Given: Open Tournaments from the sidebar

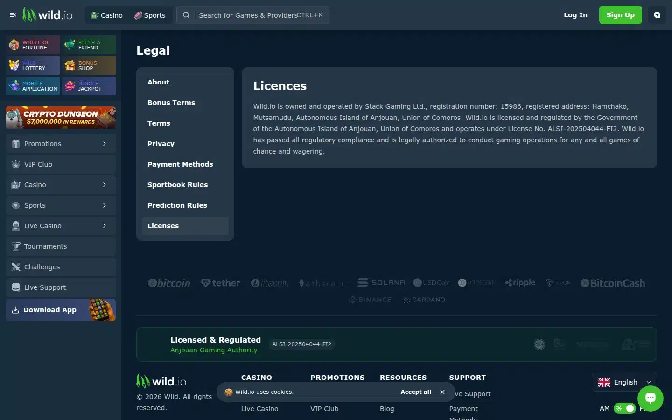Looking at the screenshot, I should point(61,246).
